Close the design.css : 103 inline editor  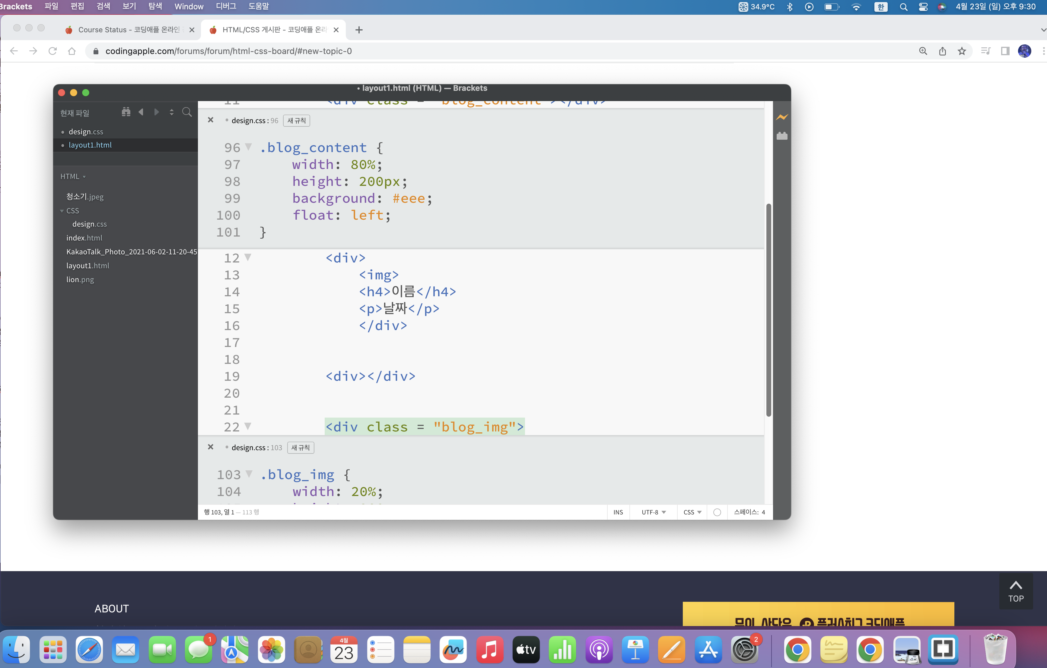coord(210,447)
